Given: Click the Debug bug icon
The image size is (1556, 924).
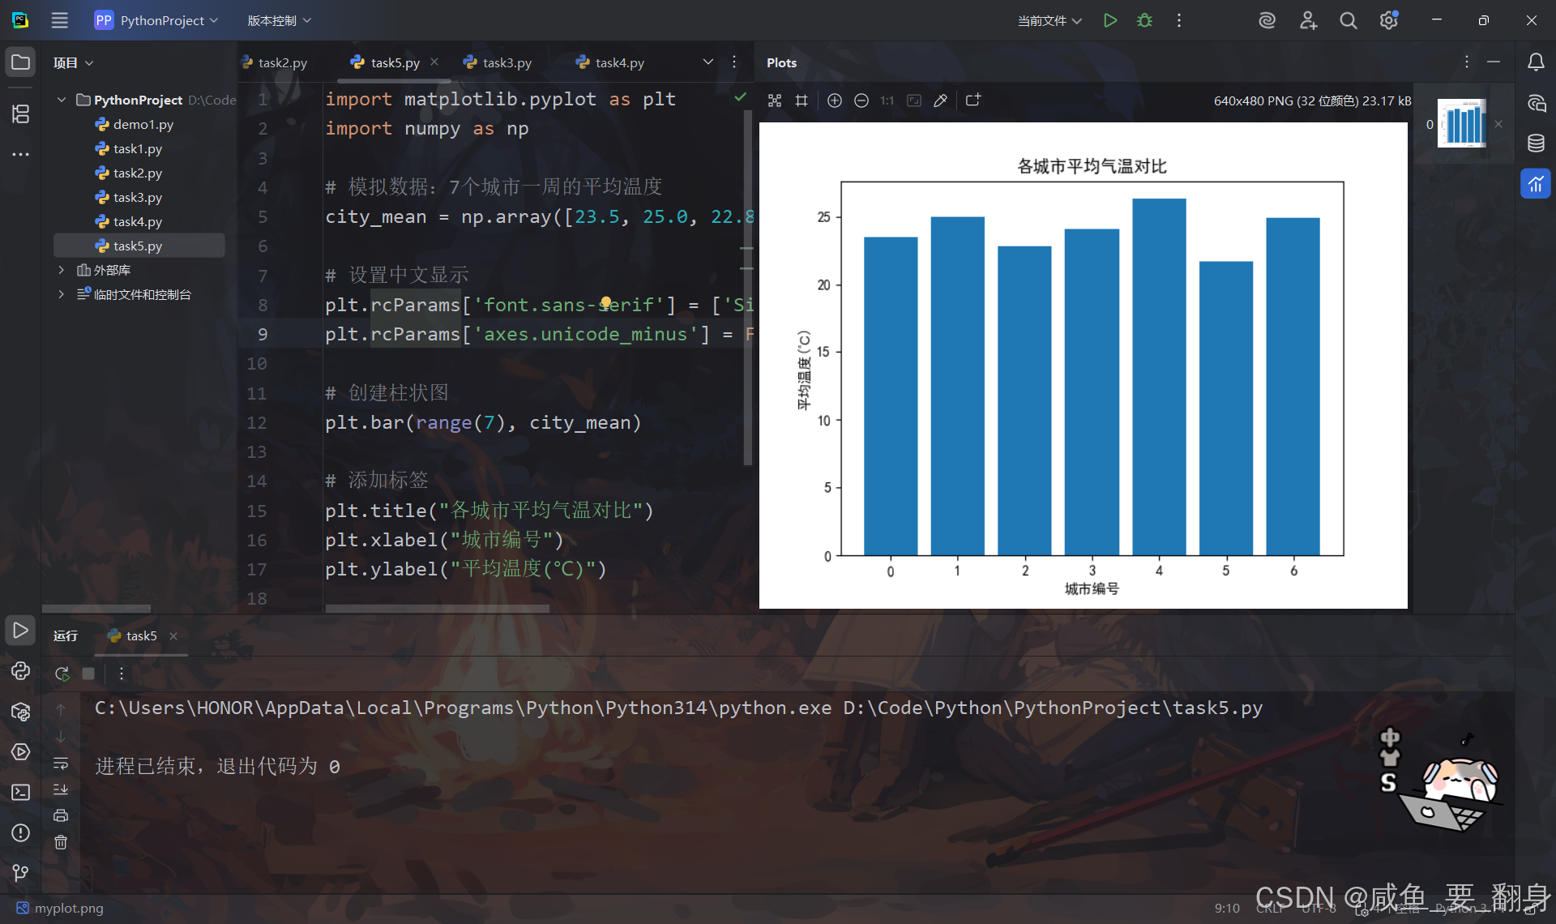Looking at the screenshot, I should (1144, 20).
